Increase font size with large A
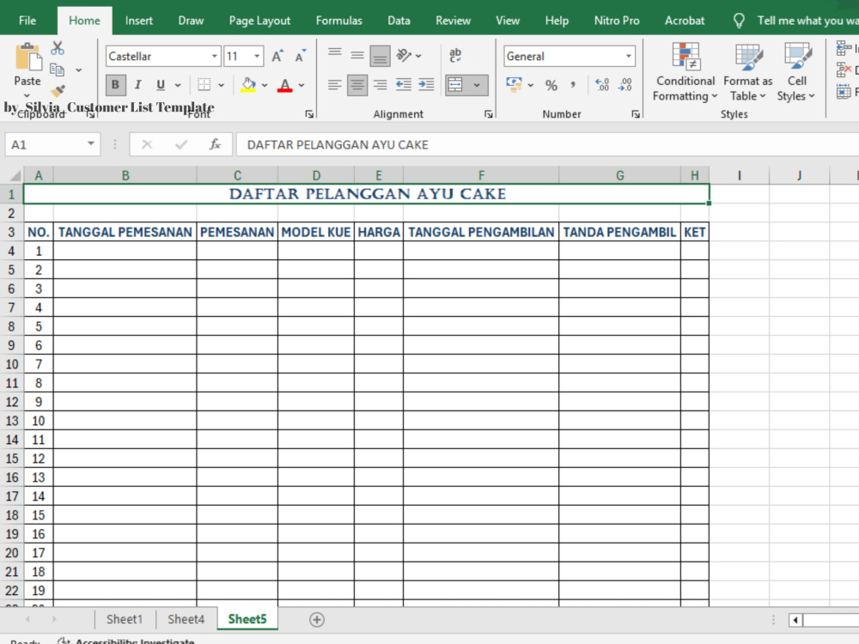 (277, 56)
